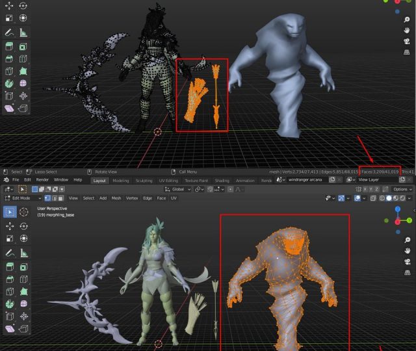Toggle perspective/orthographic grid icon in upper viewport
416x351 pixels.
tap(406, 51)
